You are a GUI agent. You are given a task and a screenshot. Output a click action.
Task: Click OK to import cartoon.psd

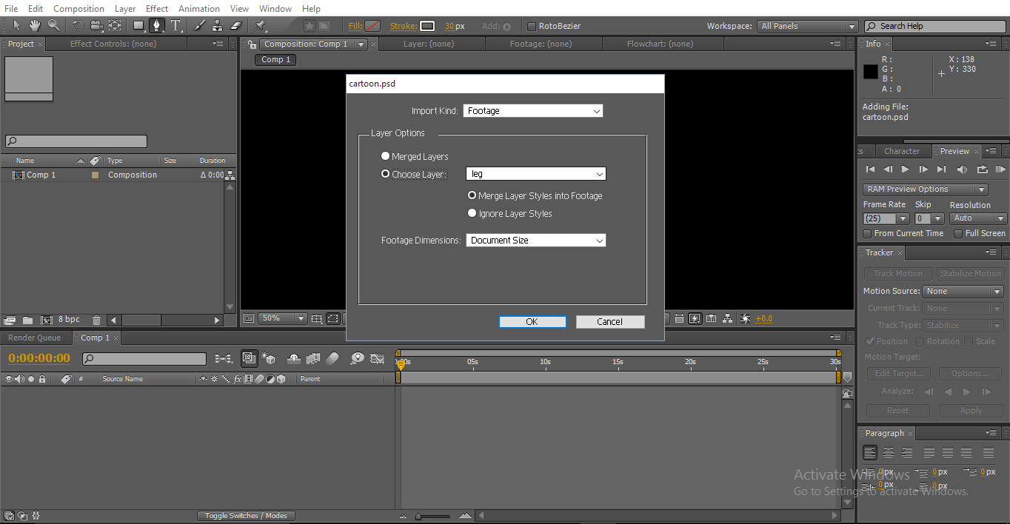pos(532,321)
